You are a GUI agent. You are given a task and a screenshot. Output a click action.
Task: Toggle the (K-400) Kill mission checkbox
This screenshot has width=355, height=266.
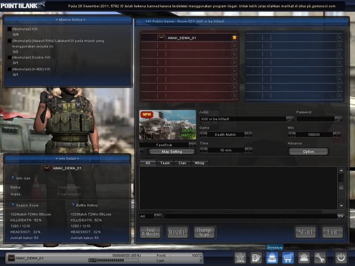pos(9,69)
